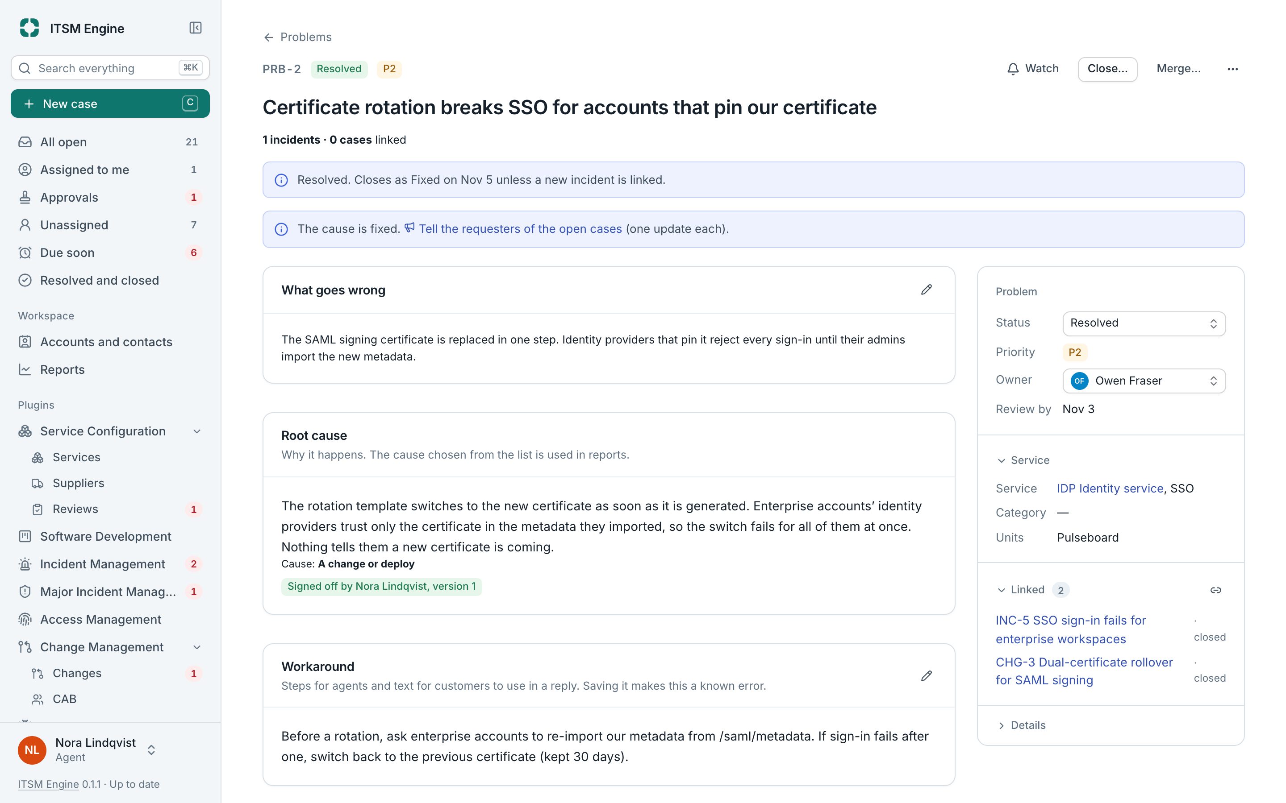Click the Incident Management siren icon
This screenshot has height=803, width=1286.
pyautogui.click(x=25, y=564)
